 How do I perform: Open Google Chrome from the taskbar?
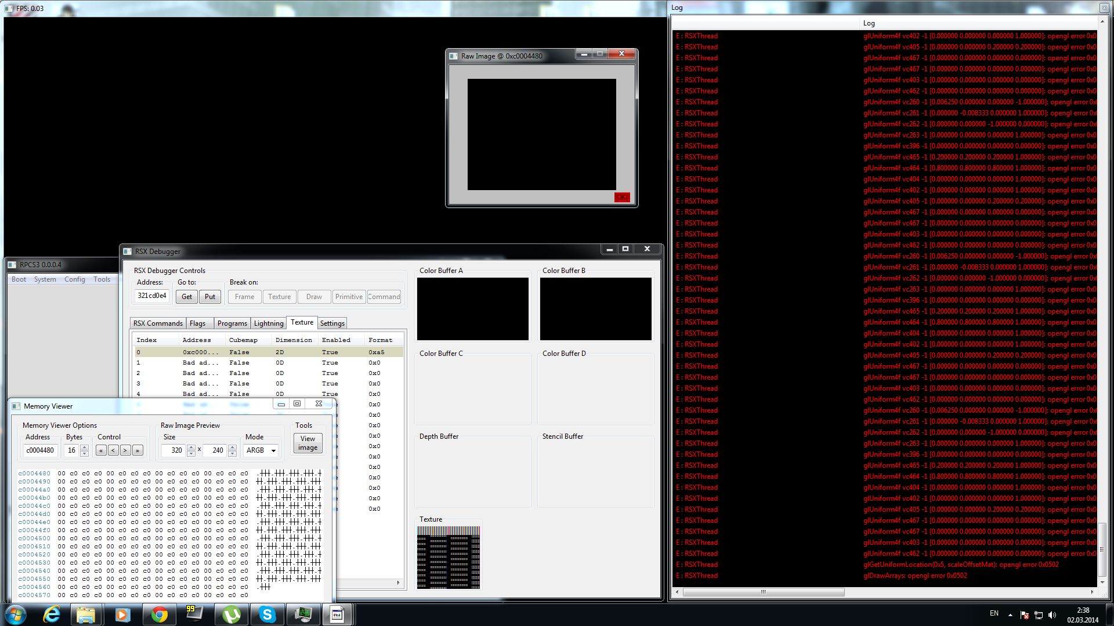pos(158,614)
